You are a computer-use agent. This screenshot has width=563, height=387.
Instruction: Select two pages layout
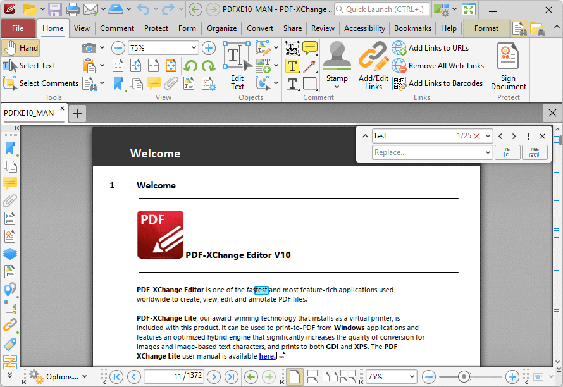(330, 377)
